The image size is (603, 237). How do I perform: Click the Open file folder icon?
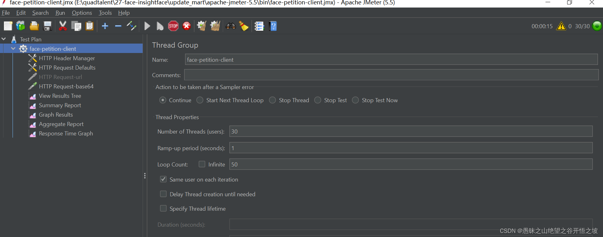point(34,26)
